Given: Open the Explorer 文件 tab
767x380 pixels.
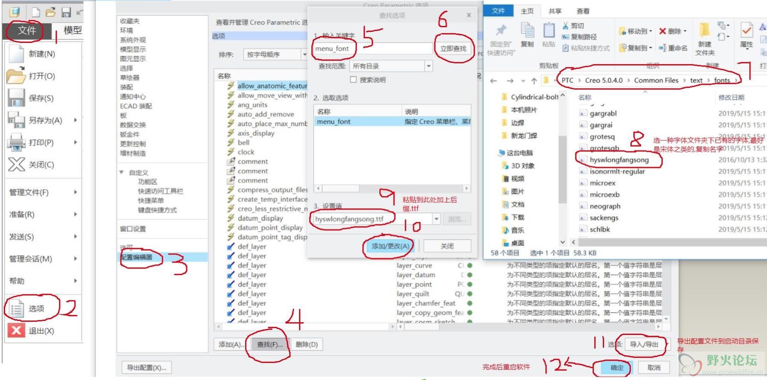Looking at the screenshot, I should [x=498, y=11].
